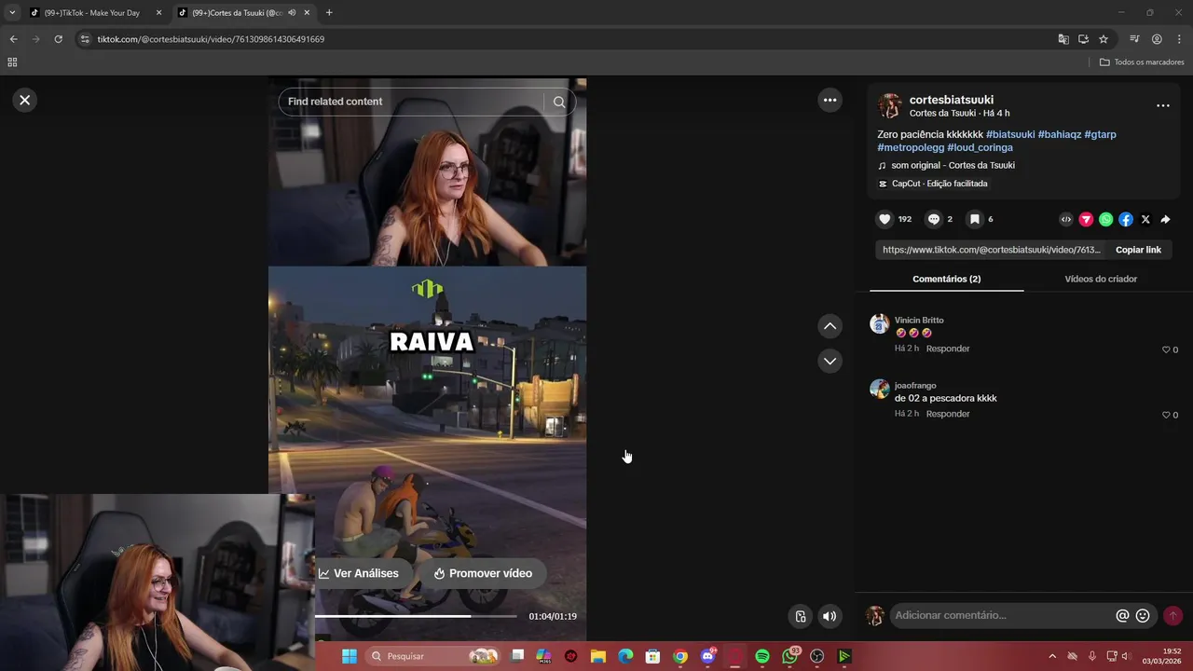Click the @ mention icon in comment box
Screen dimensions: 1193x671
coord(1122,615)
